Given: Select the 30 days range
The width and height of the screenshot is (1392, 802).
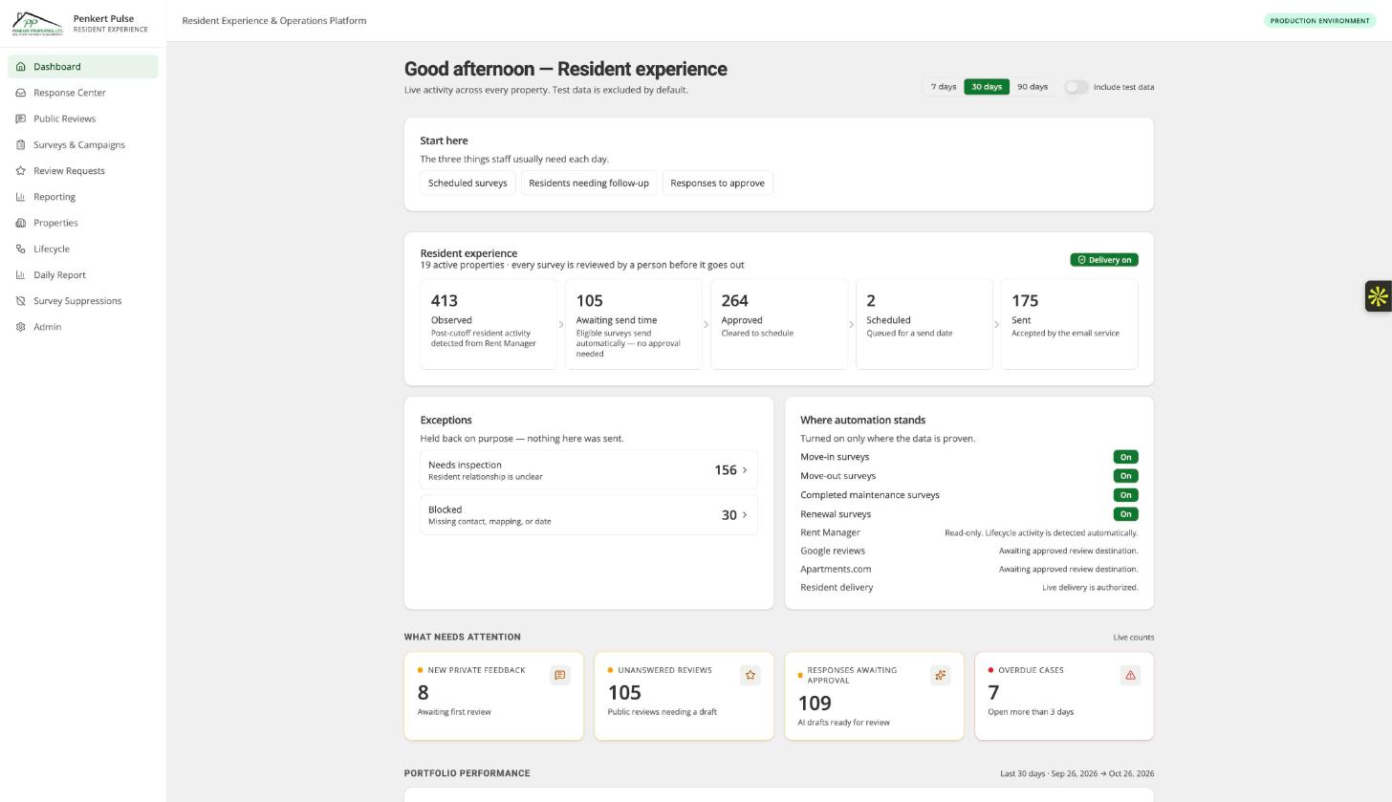Looking at the screenshot, I should point(987,87).
